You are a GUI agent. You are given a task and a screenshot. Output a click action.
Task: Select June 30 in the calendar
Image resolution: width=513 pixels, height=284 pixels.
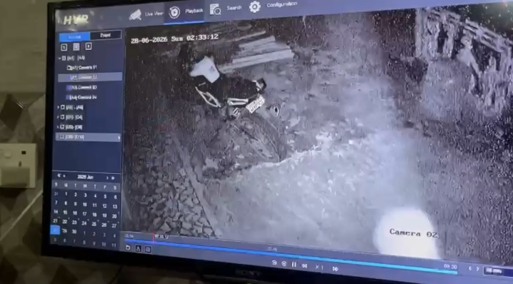point(74,232)
